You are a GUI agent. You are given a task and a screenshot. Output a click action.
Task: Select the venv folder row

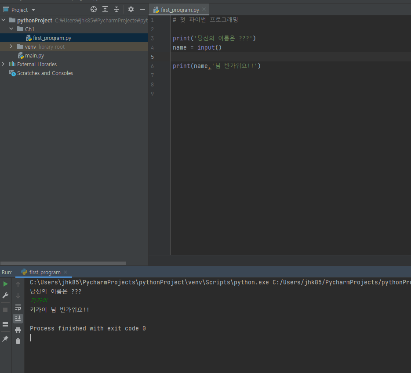click(x=74, y=47)
